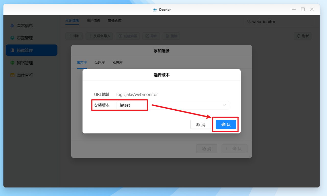Click the 删除 trash icon
This screenshot has height=196, width=327.
171,36
